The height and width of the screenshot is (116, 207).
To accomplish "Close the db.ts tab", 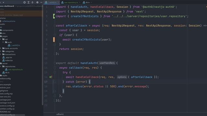I will [x=91, y=2].
